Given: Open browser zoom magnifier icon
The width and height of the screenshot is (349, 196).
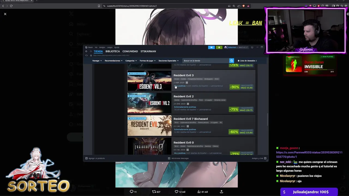Looking at the screenshot, I should click(x=234, y=6).
